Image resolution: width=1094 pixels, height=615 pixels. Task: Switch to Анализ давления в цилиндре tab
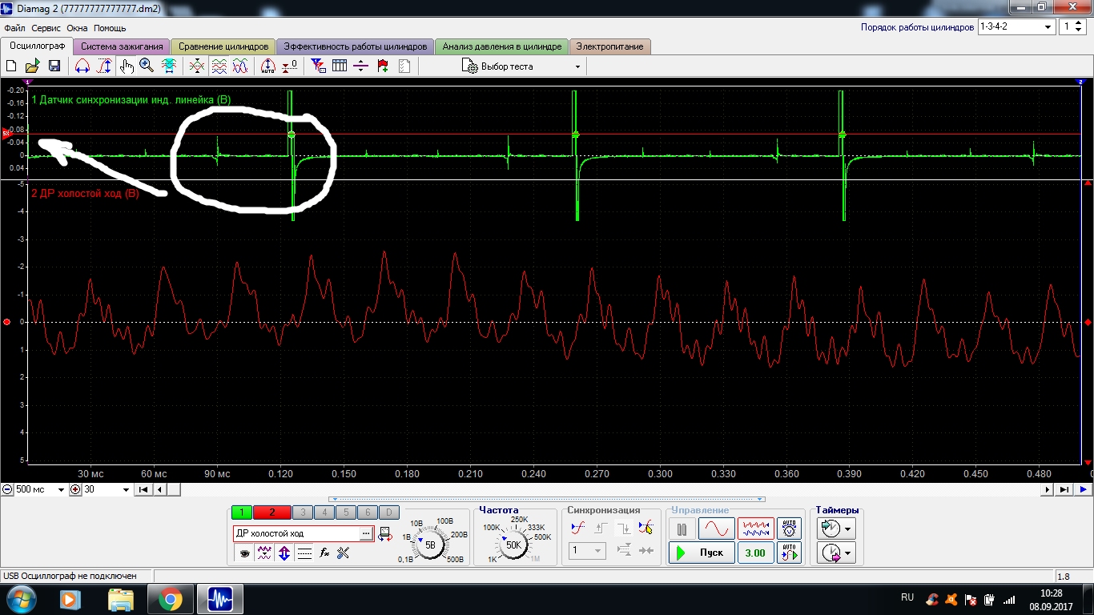point(502,46)
